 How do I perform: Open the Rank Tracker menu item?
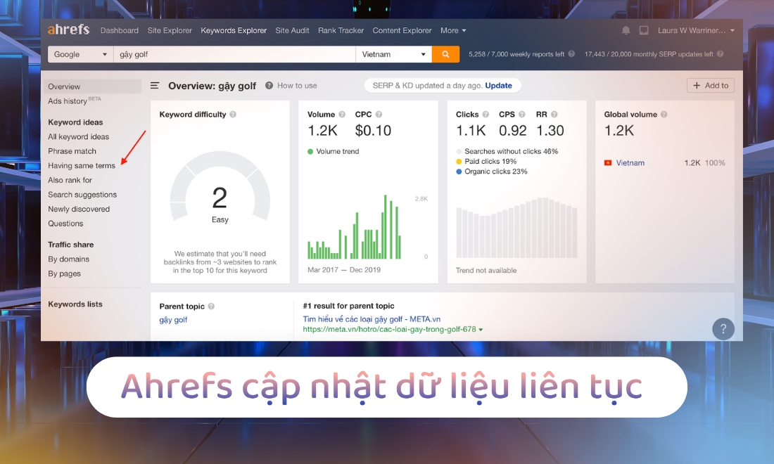click(x=341, y=30)
